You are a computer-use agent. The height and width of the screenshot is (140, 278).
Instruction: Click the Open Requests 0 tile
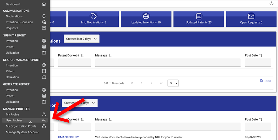(251, 19)
